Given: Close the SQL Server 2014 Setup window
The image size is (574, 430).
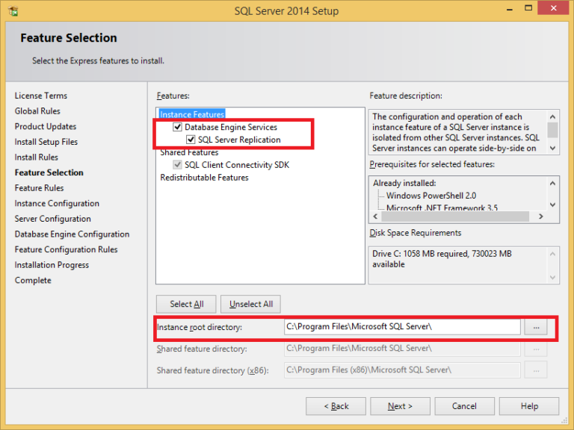Looking at the screenshot, I should (x=553, y=8).
